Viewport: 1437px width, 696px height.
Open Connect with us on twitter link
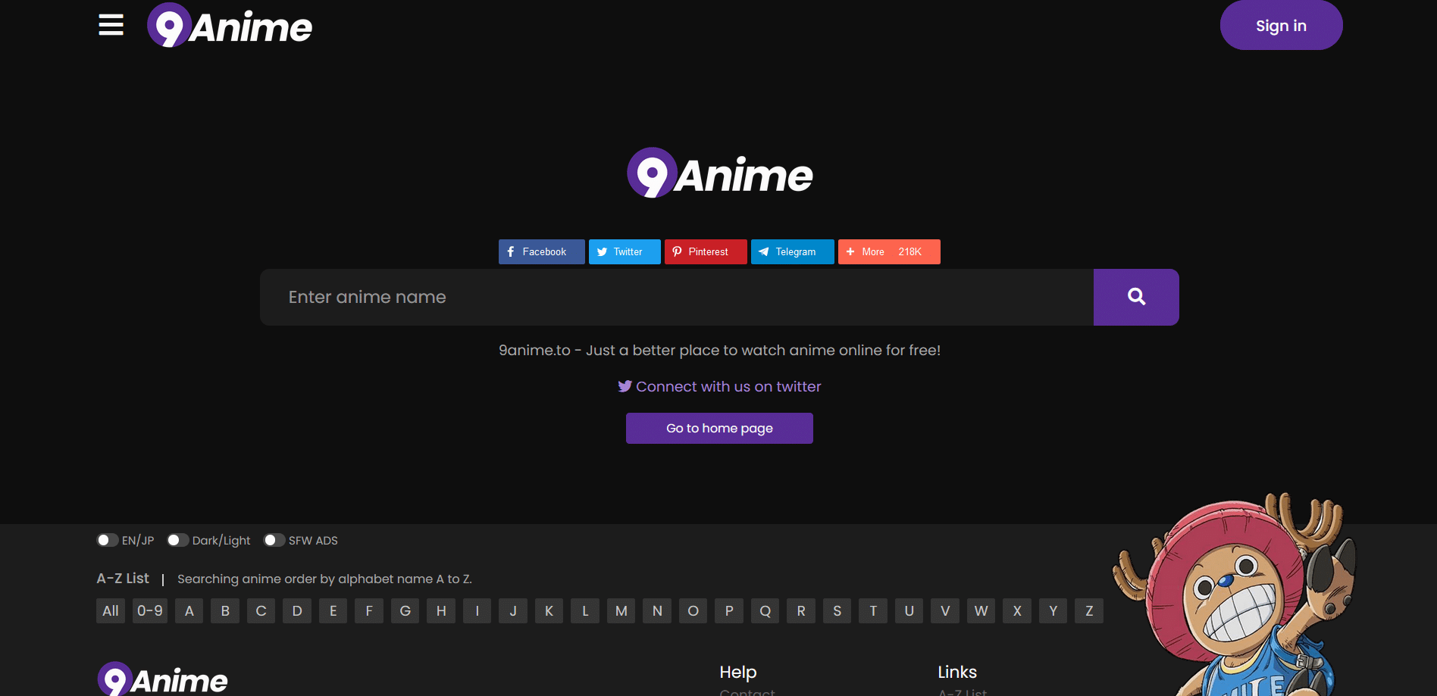tap(719, 386)
